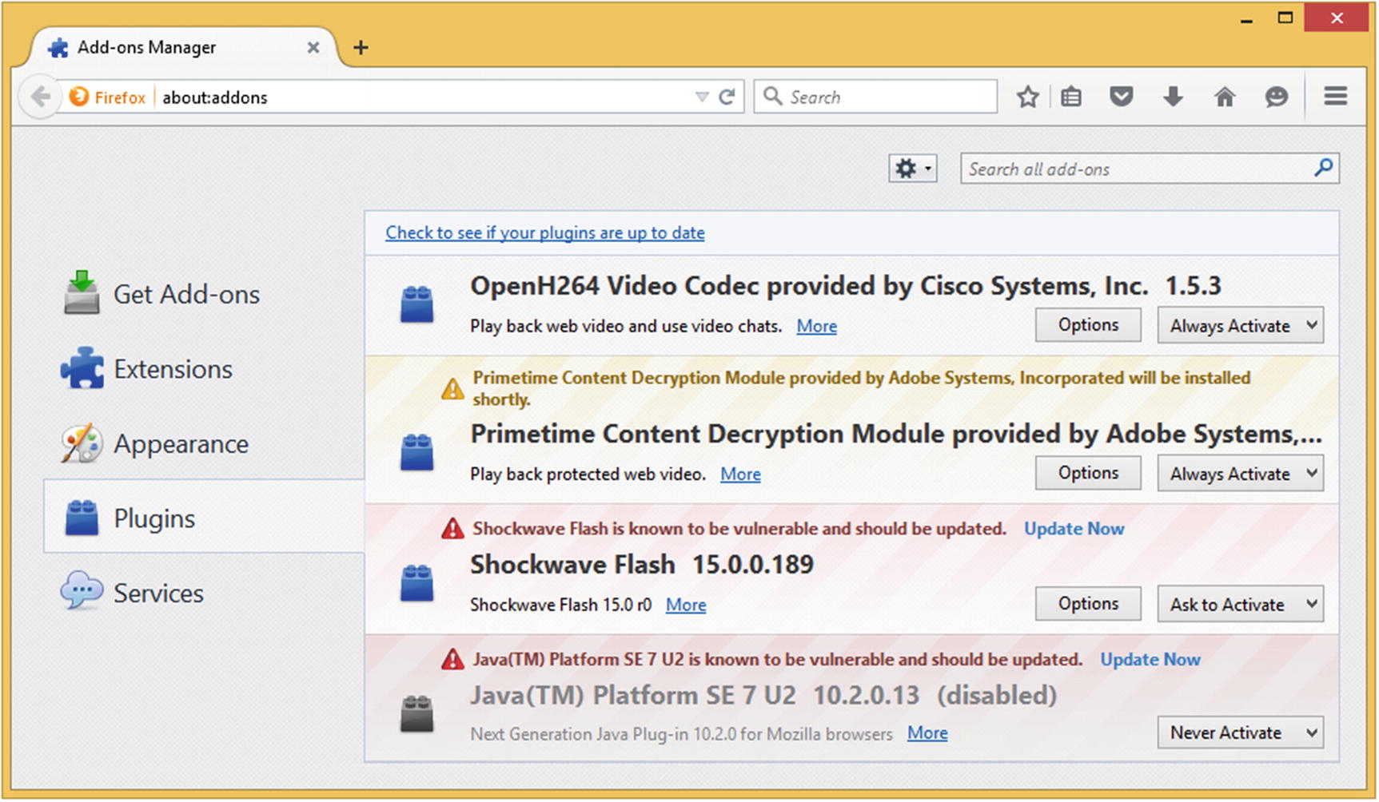
Task: Select the Add-ons Manager tab
Action: 184,48
